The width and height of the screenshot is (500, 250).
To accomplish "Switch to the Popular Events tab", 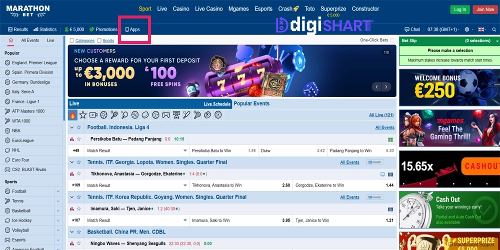I will pyautogui.click(x=251, y=103).
